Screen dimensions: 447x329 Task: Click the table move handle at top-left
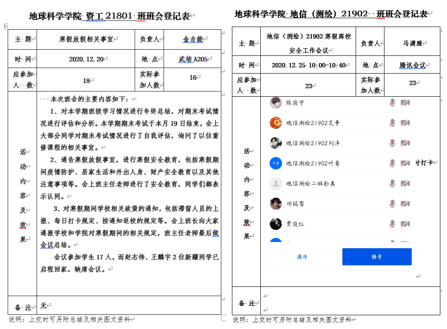coord(5,27)
